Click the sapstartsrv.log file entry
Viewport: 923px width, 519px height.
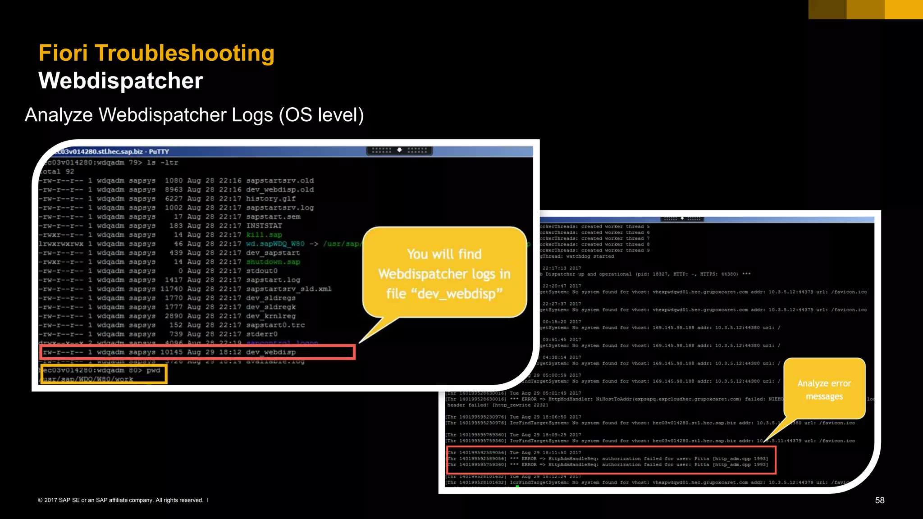coord(280,208)
